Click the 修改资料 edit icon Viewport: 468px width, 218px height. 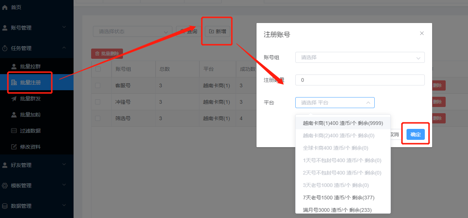tap(14, 147)
